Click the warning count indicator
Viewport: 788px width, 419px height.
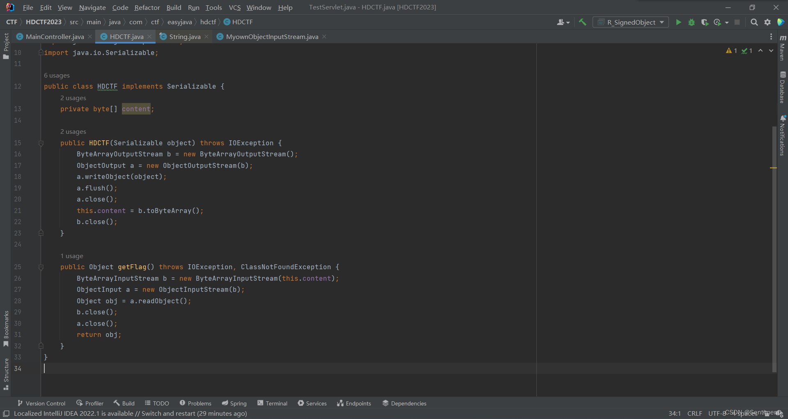pyautogui.click(x=731, y=50)
